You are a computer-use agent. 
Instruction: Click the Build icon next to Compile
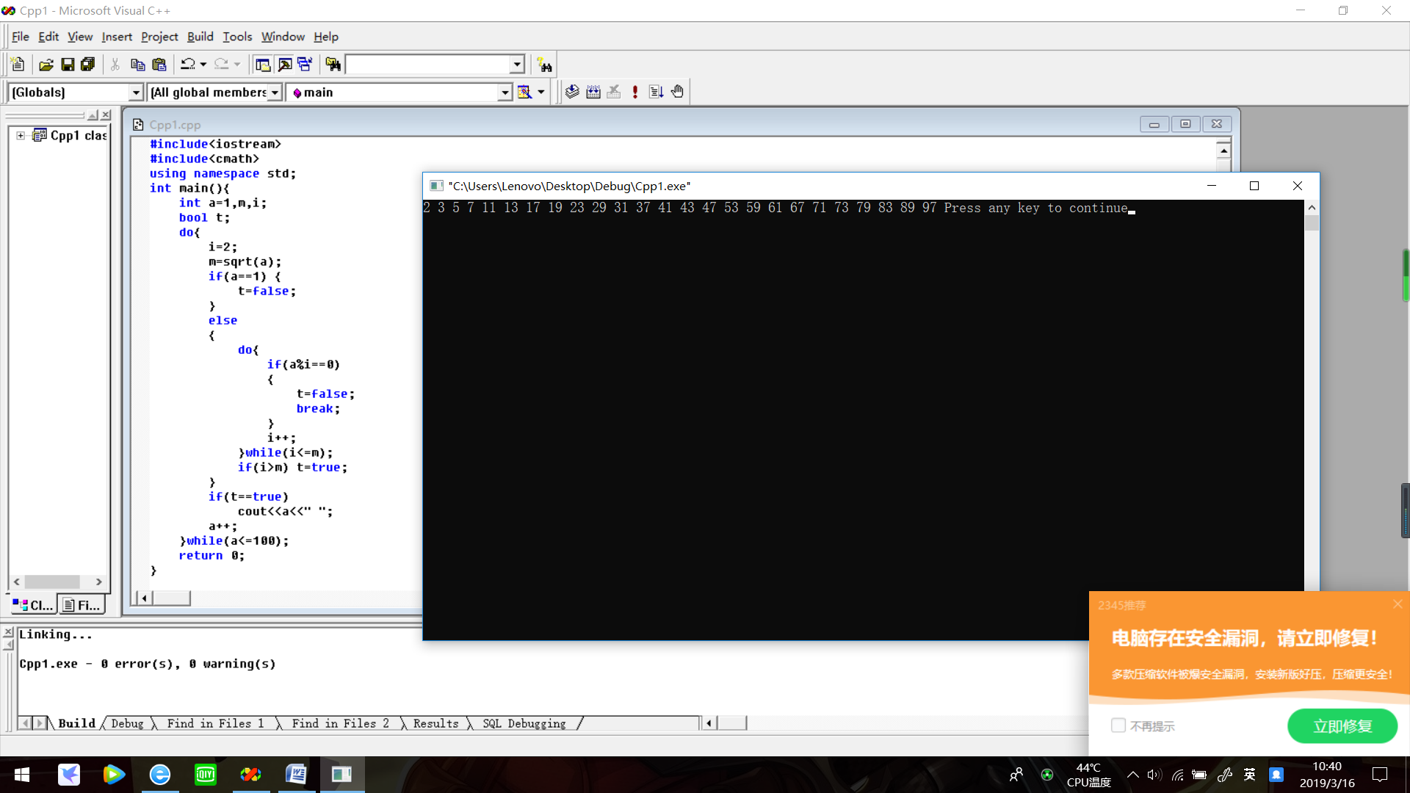coord(593,92)
